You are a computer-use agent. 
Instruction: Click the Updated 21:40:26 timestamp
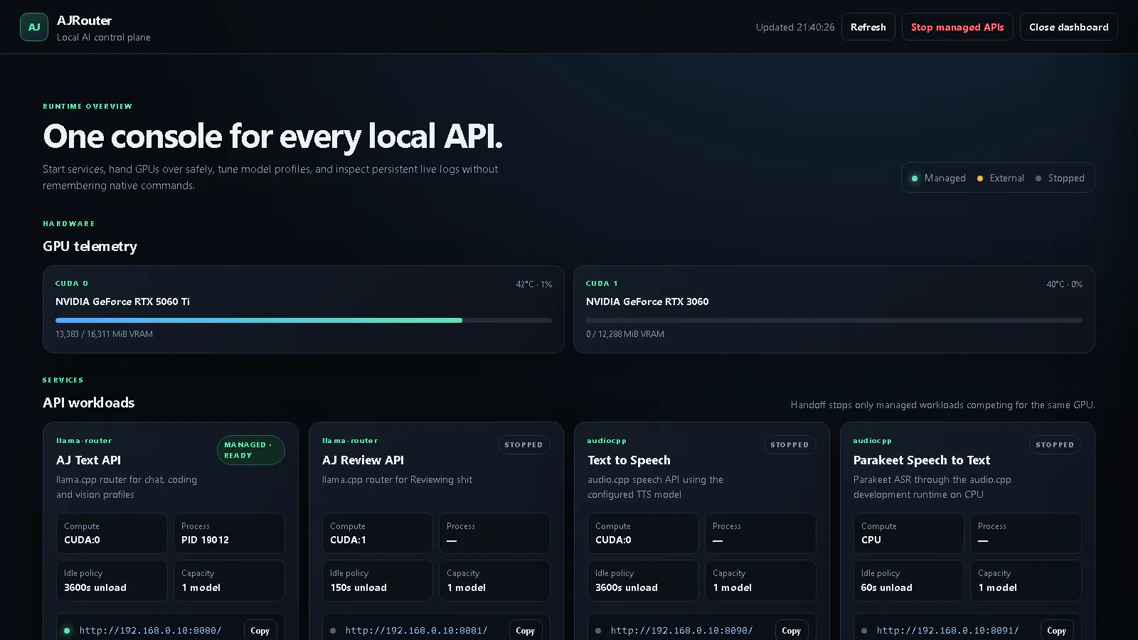point(795,27)
